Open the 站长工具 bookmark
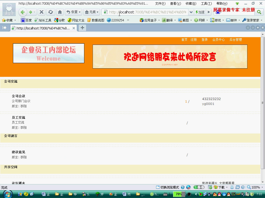This screenshot has height=198, width=265. coord(43,20)
